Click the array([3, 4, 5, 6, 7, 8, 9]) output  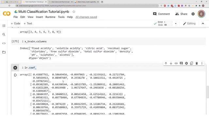(x=40, y=32)
